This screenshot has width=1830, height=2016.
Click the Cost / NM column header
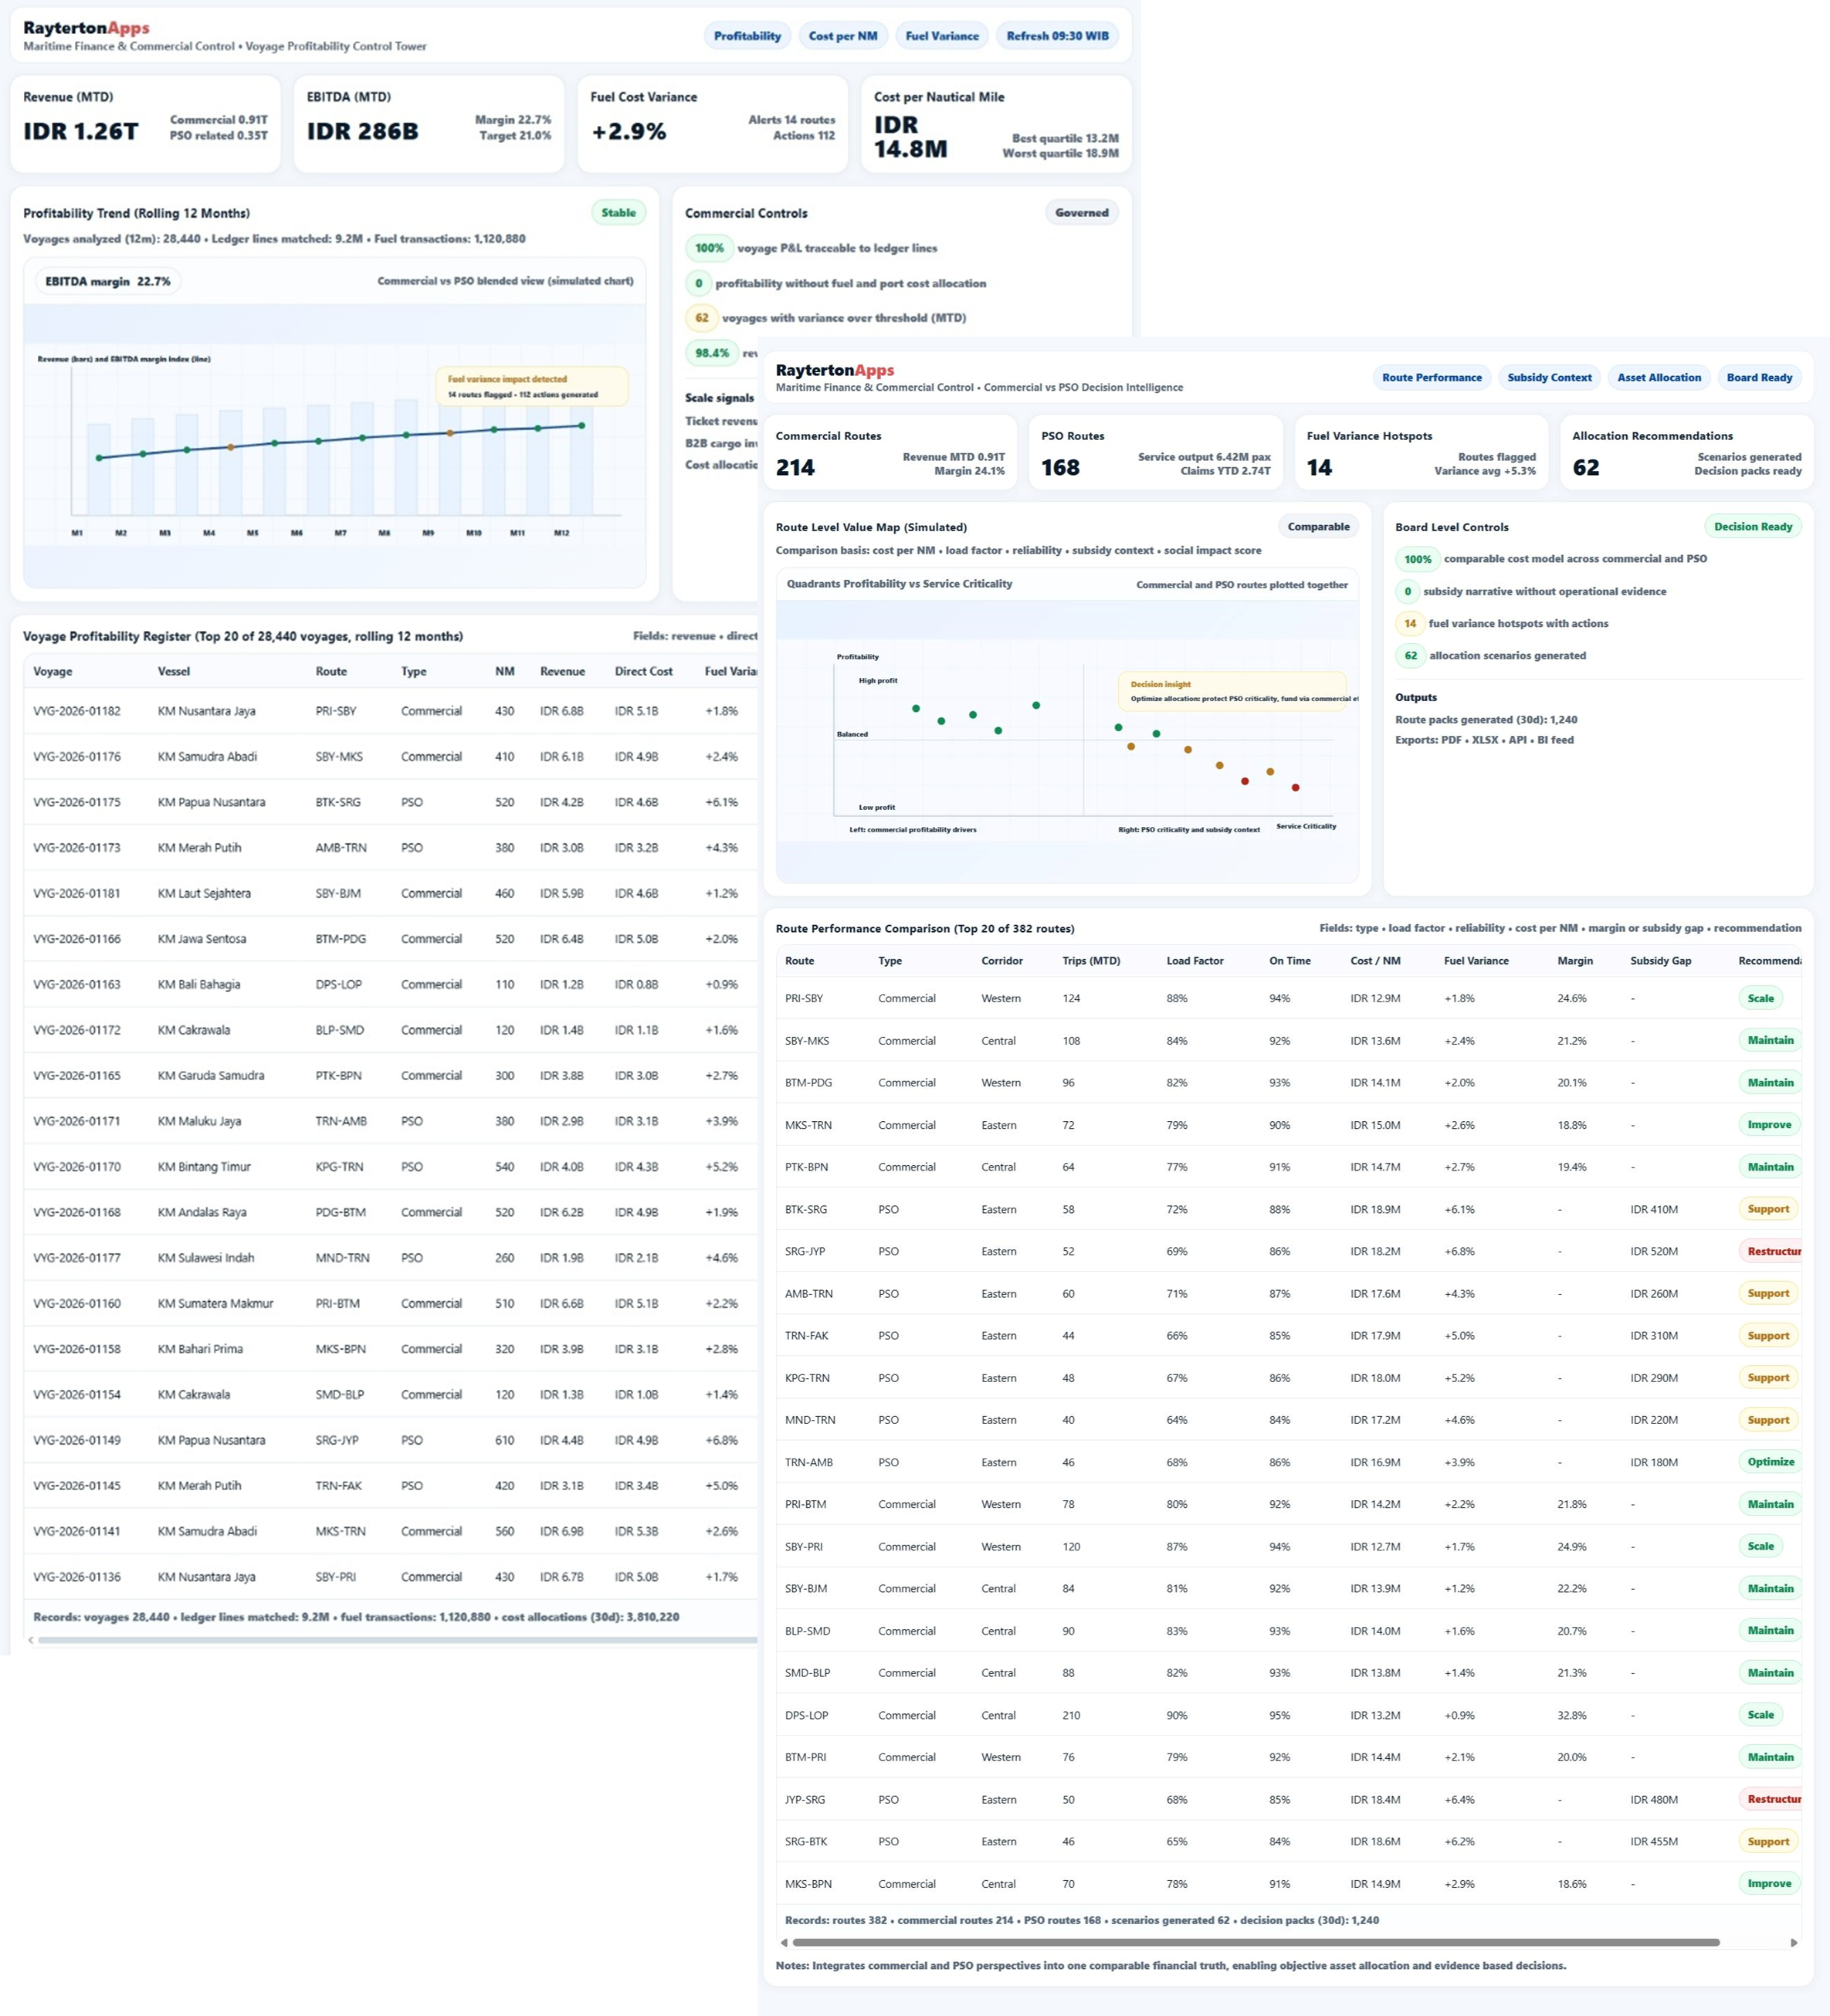[1375, 960]
